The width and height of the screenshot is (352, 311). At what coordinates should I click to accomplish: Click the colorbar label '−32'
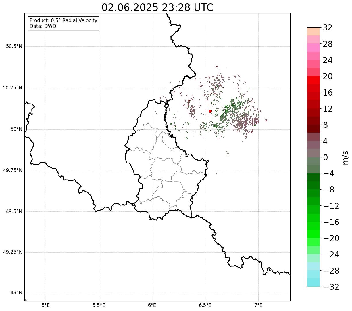(x=331, y=287)
